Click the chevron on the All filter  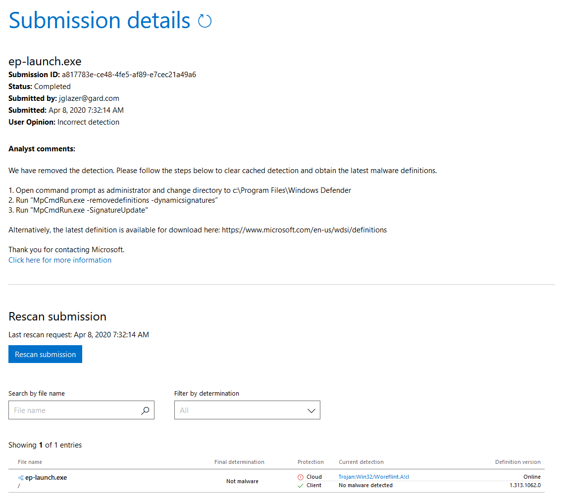pos(311,410)
